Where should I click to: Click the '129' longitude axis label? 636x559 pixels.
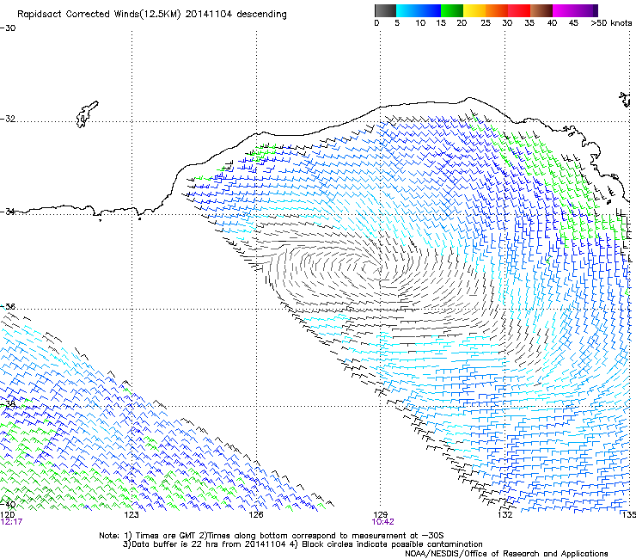381,515
